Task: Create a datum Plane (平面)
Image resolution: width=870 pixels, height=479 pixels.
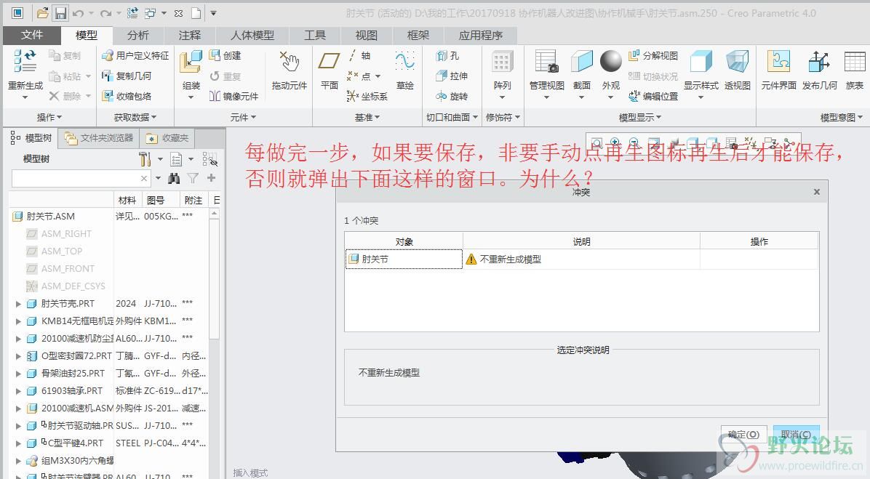Action: pyautogui.click(x=329, y=69)
